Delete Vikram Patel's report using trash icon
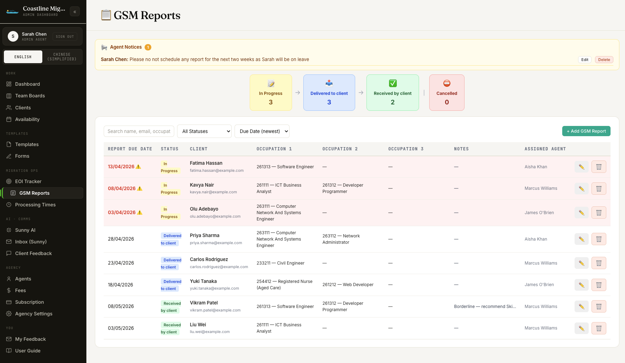The height and width of the screenshot is (363, 625). (599, 307)
